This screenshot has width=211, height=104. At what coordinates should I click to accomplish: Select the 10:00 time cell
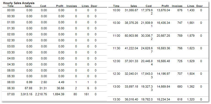pos(116,10)
